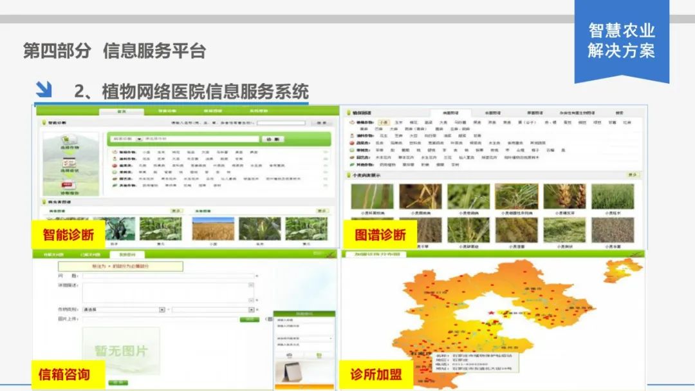Viewport: 695px width, 391px height.
Task: Open the third tab in the green navigation bar
Action: coord(213,111)
